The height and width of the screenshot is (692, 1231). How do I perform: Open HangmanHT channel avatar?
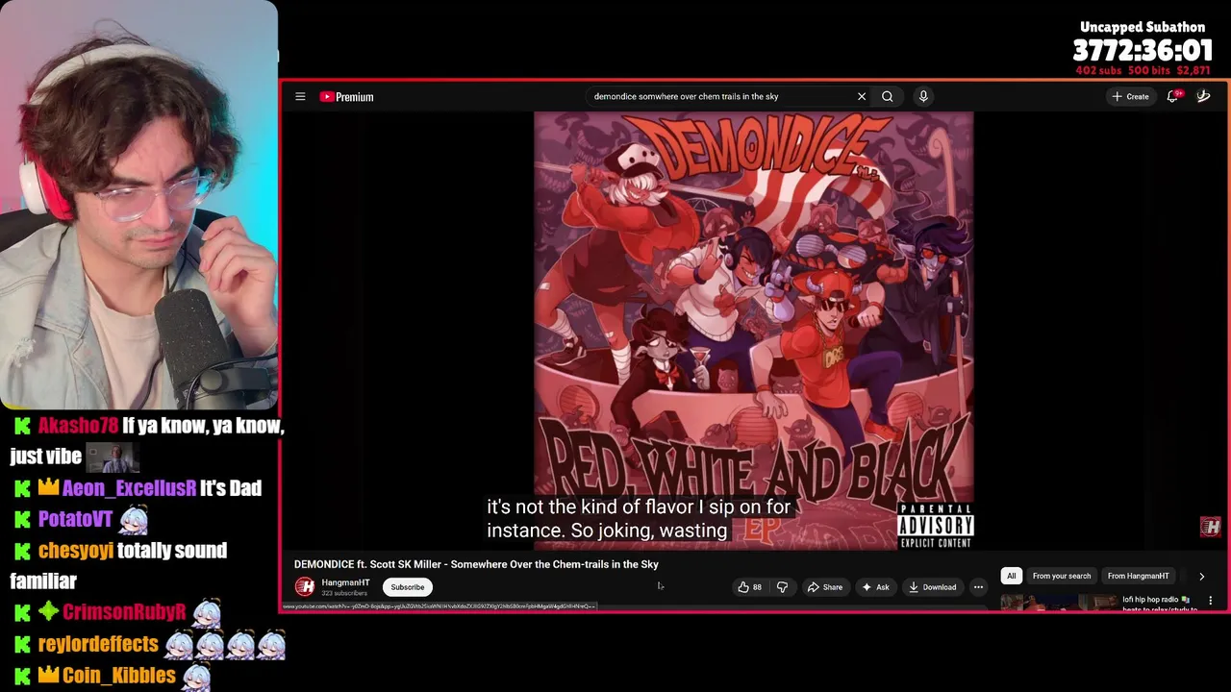[305, 586]
